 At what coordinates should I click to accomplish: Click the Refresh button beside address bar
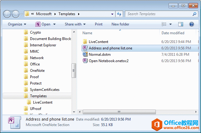coord(119,14)
